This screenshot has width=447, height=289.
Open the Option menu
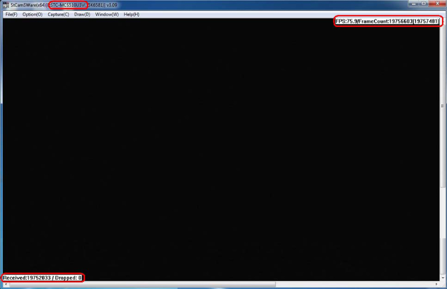[32, 14]
